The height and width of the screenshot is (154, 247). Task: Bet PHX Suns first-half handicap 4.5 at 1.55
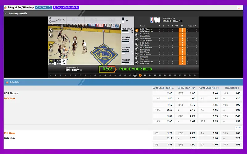click(209, 99)
